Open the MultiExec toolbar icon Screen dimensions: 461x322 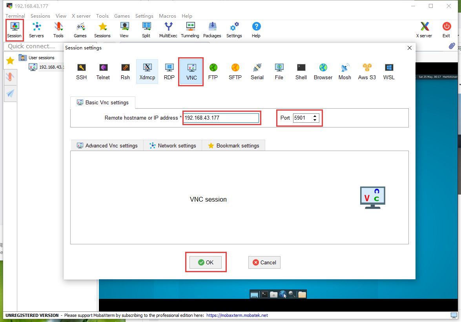pos(168,30)
